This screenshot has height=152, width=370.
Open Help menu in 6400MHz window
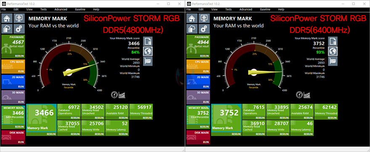click(x=281, y=9)
